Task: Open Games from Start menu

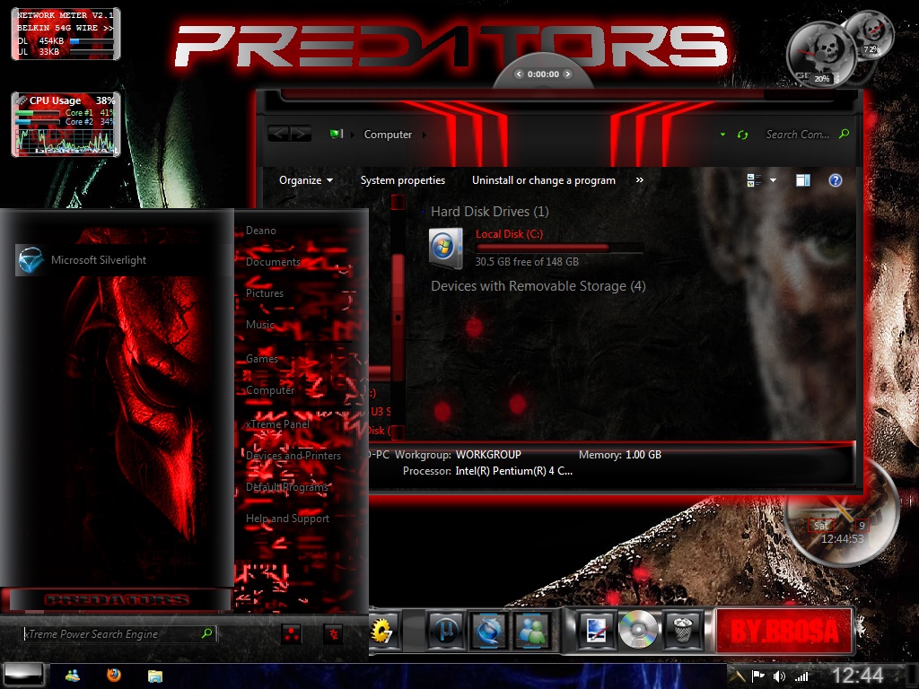Action: (x=261, y=358)
